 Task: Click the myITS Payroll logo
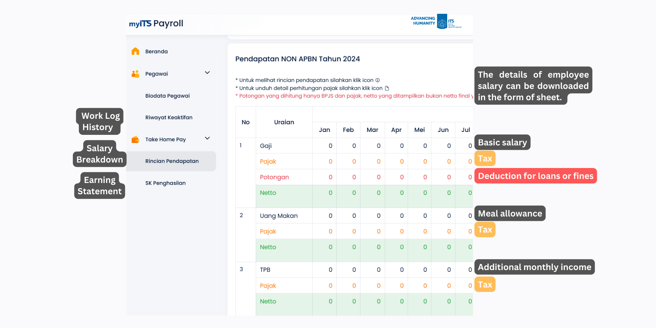(x=156, y=24)
